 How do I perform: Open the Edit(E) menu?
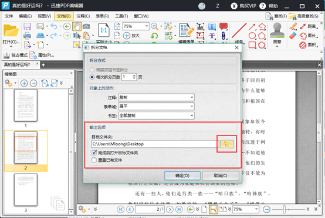pyautogui.click(x=25, y=16)
